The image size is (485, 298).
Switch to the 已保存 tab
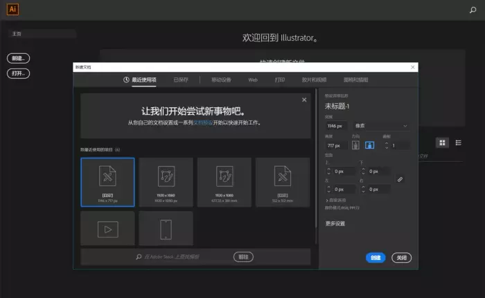pyautogui.click(x=181, y=80)
